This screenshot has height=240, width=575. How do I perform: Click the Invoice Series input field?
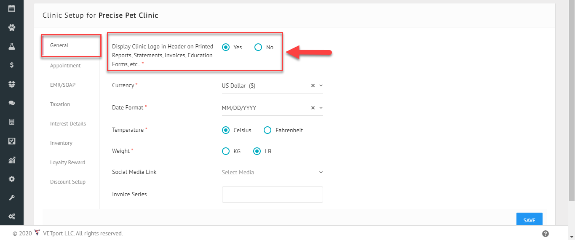click(x=273, y=195)
